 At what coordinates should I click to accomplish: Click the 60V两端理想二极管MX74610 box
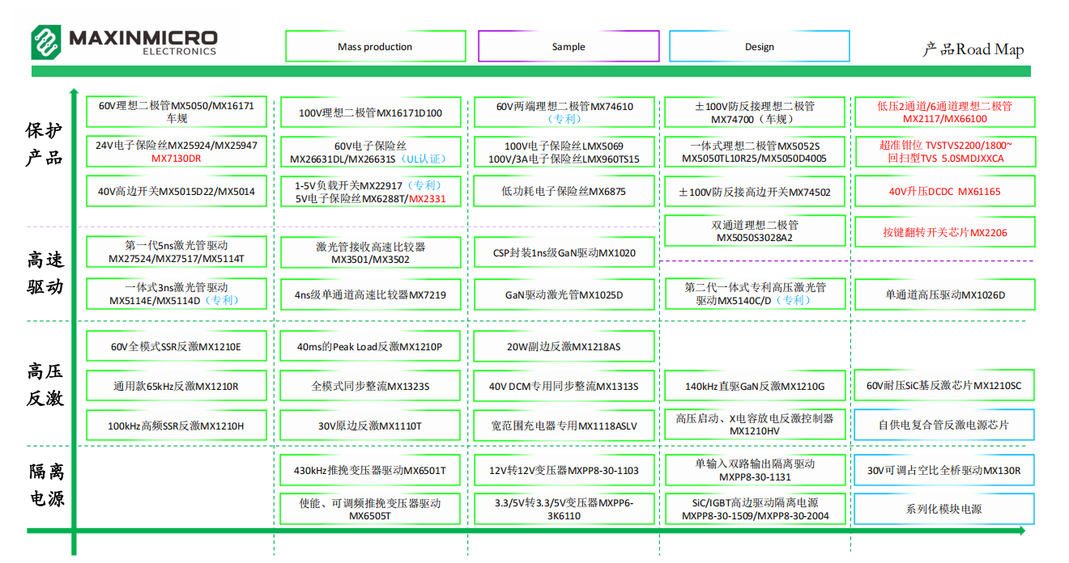[564, 112]
